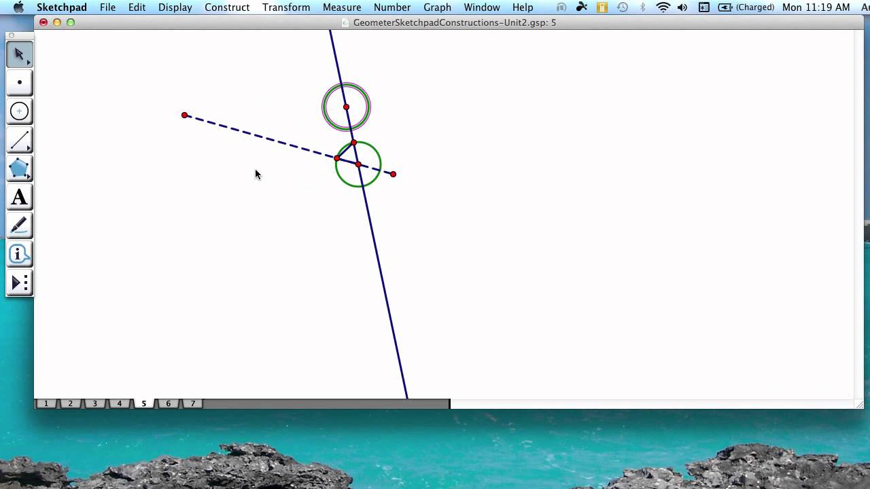The height and width of the screenshot is (489, 870).
Task: Open the Construct menu
Action: click(x=227, y=7)
